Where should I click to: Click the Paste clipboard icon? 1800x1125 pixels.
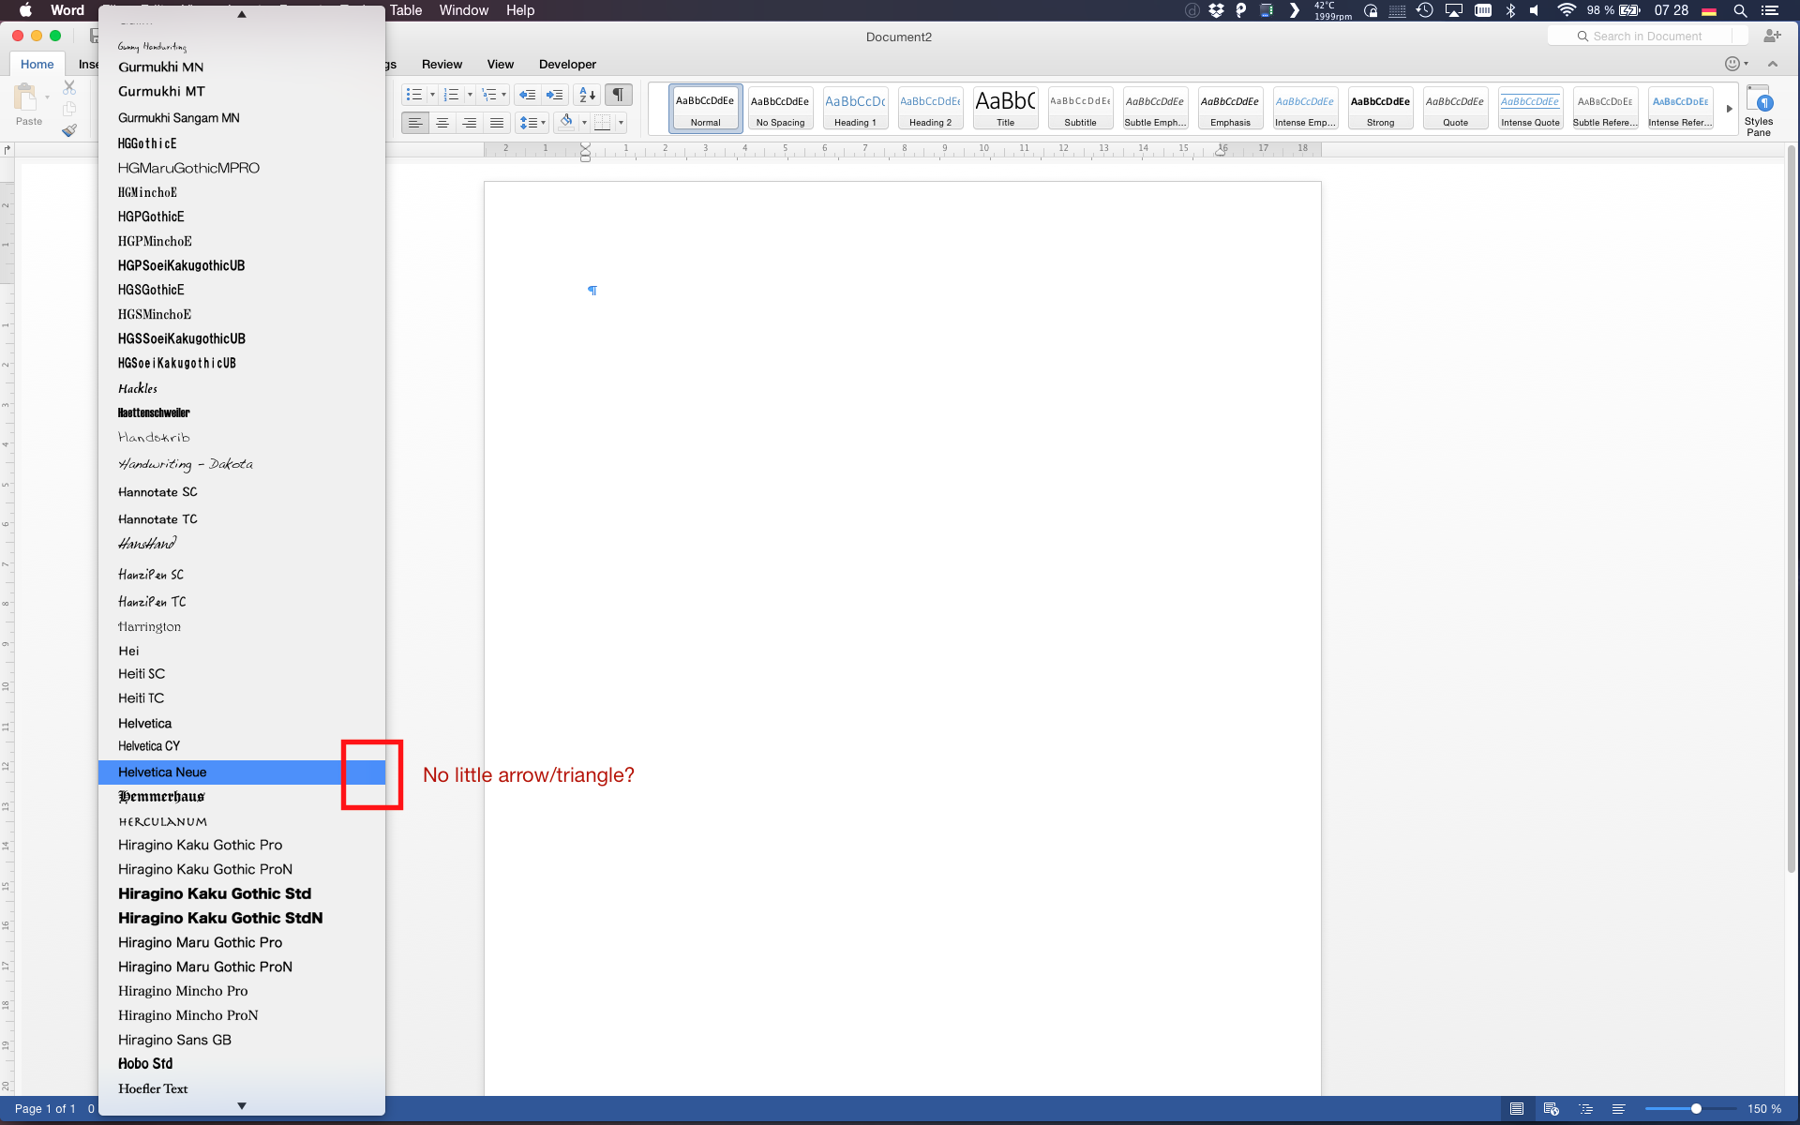[x=27, y=97]
